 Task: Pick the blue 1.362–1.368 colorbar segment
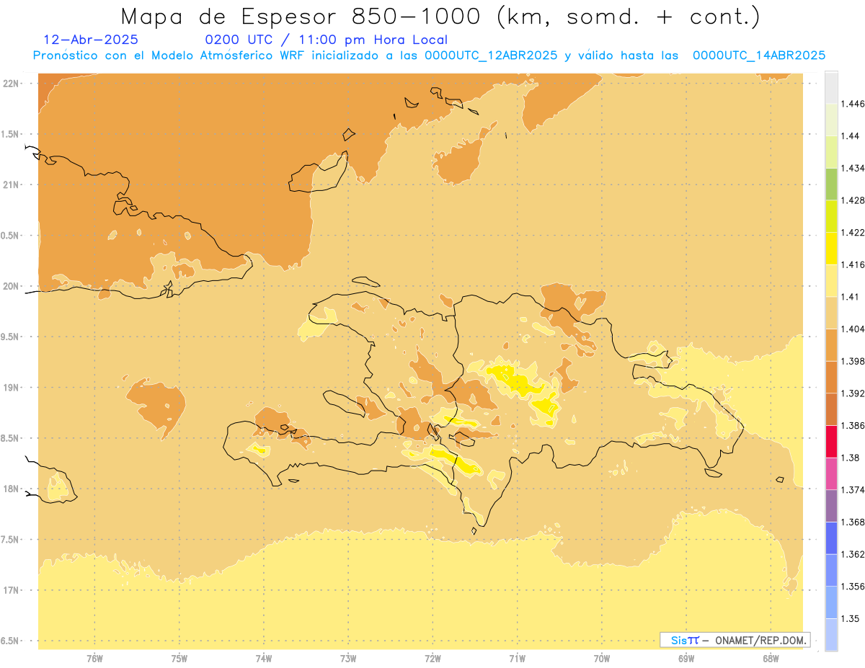(831, 538)
